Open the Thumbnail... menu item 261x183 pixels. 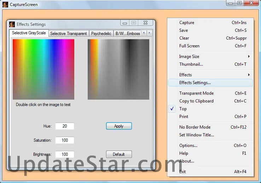coord(210,64)
